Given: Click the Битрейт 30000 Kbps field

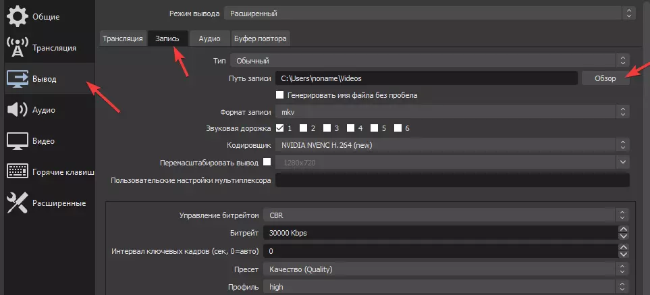Looking at the screenshot, I should tap(440, 233).
